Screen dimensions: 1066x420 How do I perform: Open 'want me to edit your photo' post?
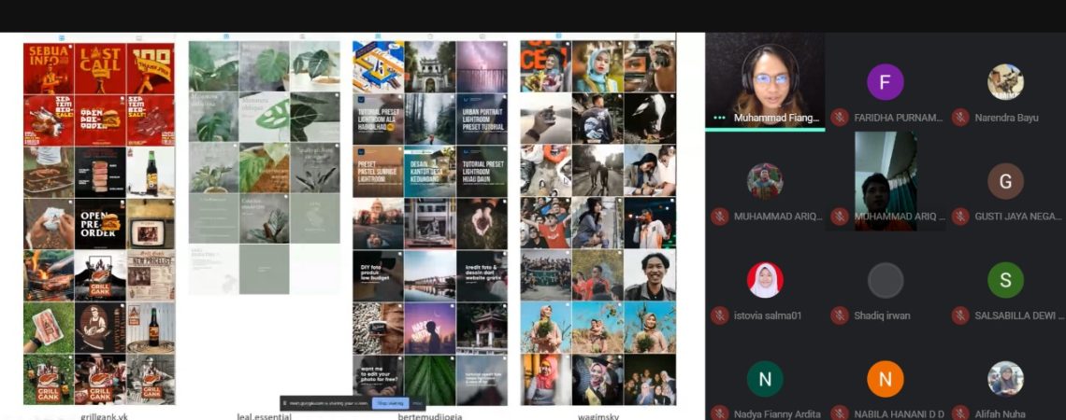pyautogui.click(x=378, y=380)
